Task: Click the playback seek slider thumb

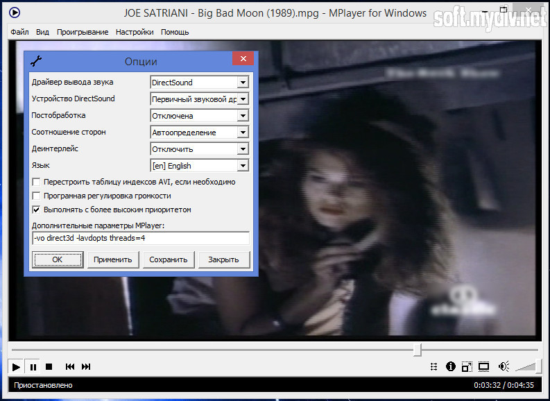Action: coord(417,350)
